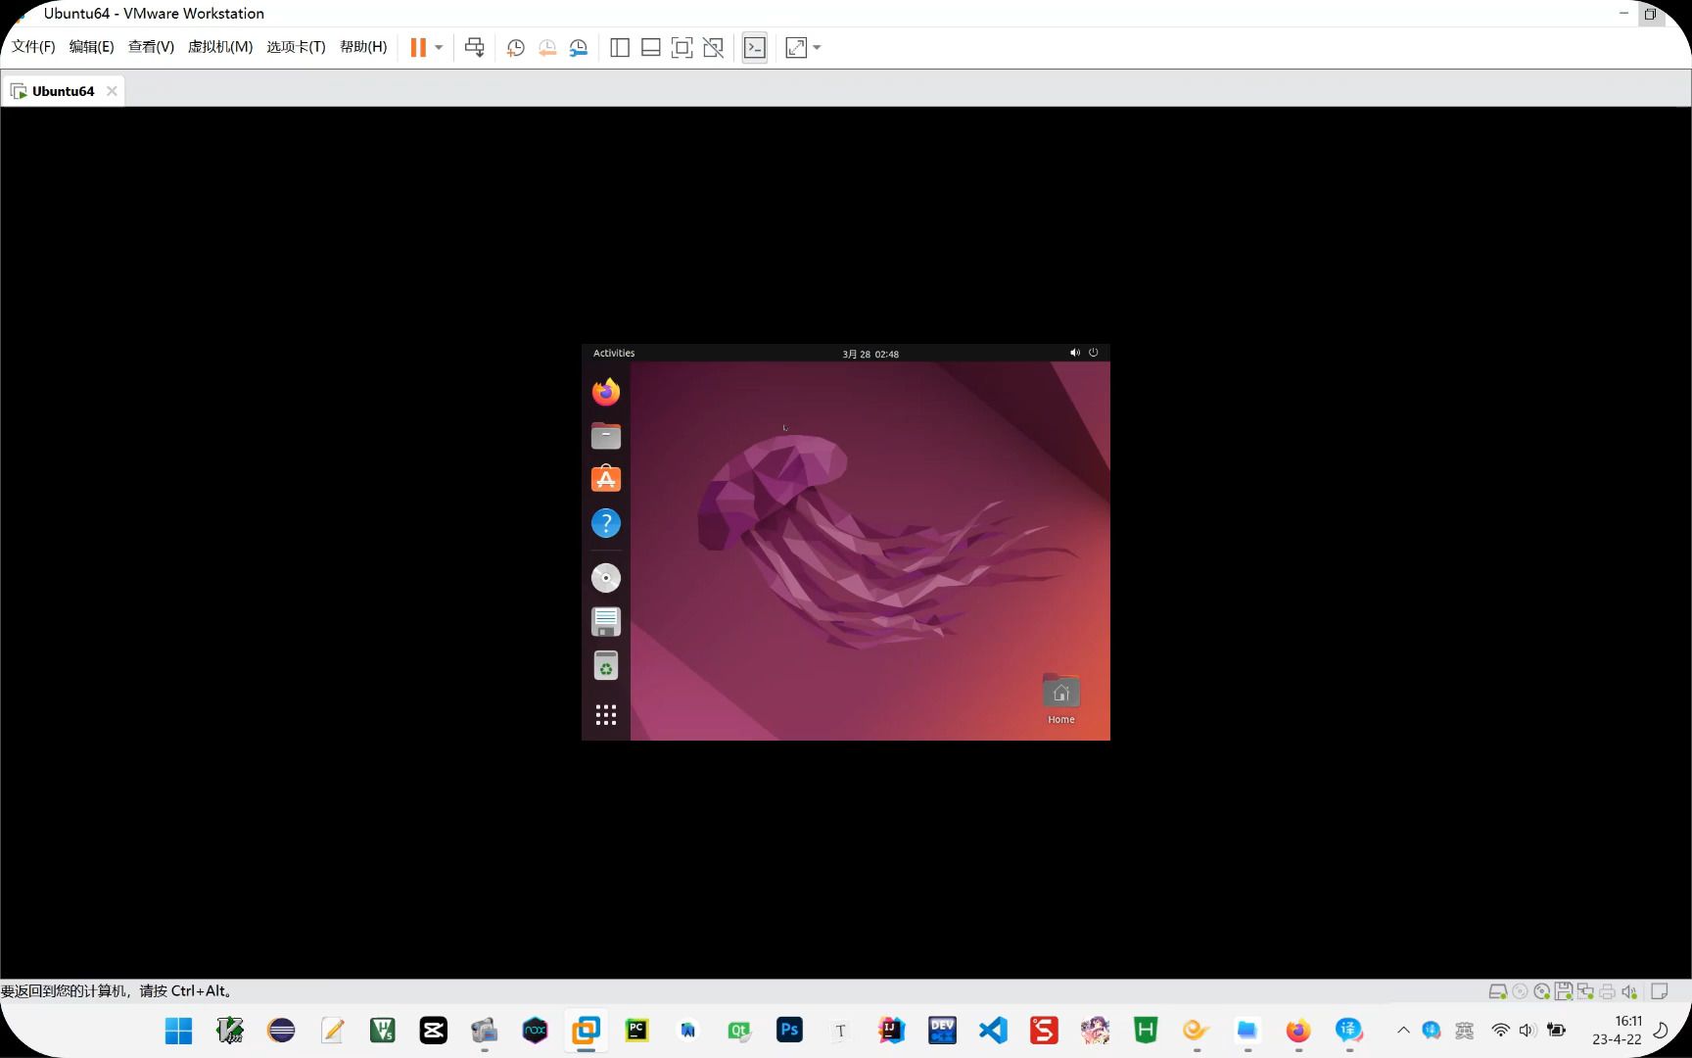Open the Wi-Fi network tray icon

point(1500,1031)
